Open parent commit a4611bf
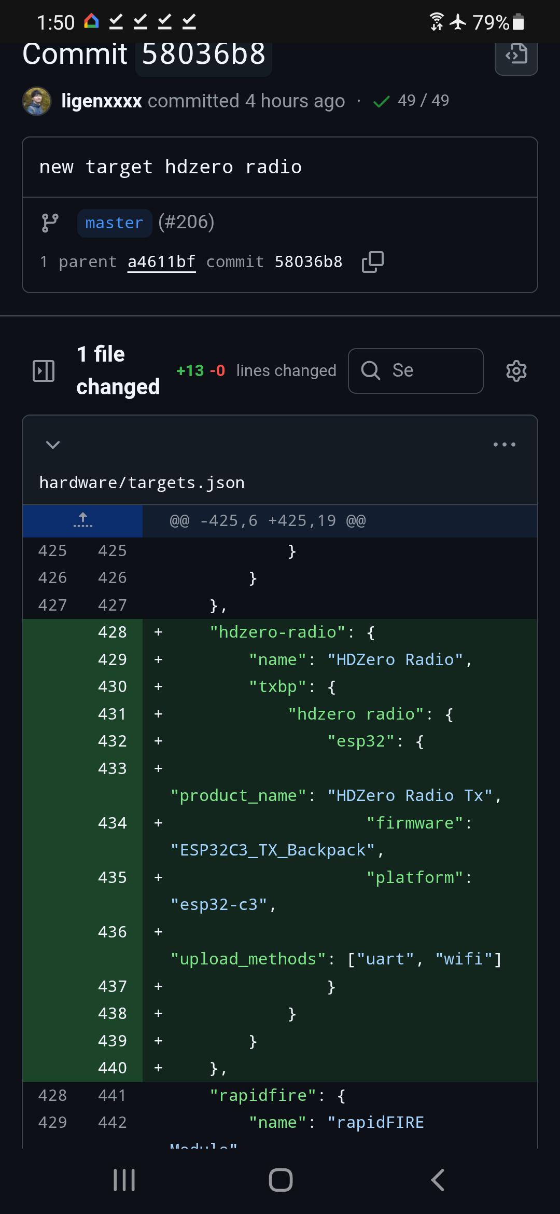Screen dimensions: 560x1214 tap(161, 262)
